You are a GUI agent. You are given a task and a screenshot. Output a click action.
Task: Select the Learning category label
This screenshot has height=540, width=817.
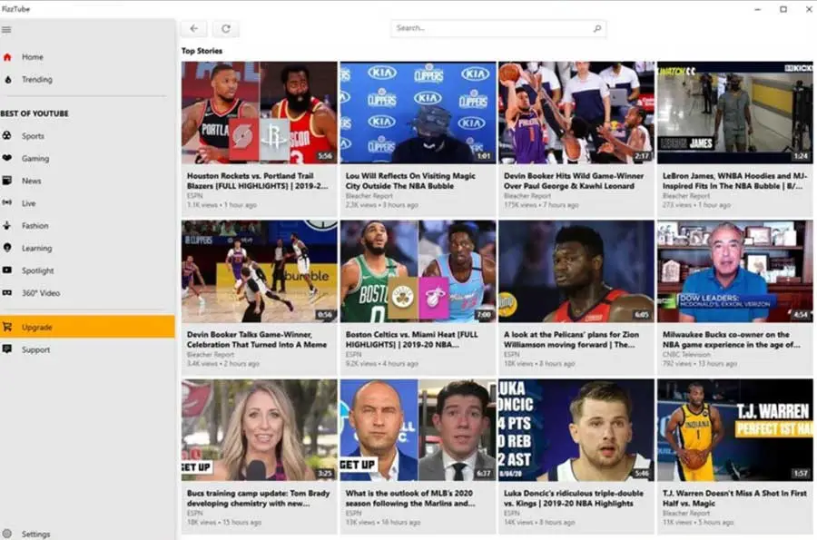tap(36, 248)
